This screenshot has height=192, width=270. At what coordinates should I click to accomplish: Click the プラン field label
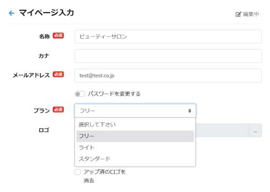pos(42,111)
